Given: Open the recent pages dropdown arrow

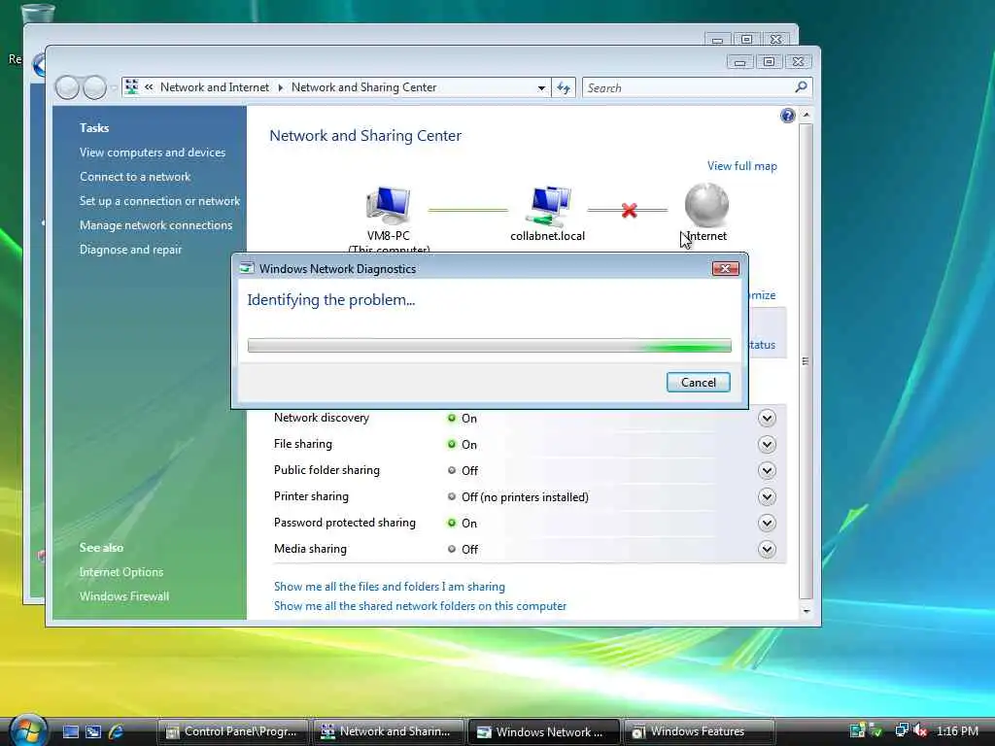Looking at the screenshot, I should (x=114, y=87).
